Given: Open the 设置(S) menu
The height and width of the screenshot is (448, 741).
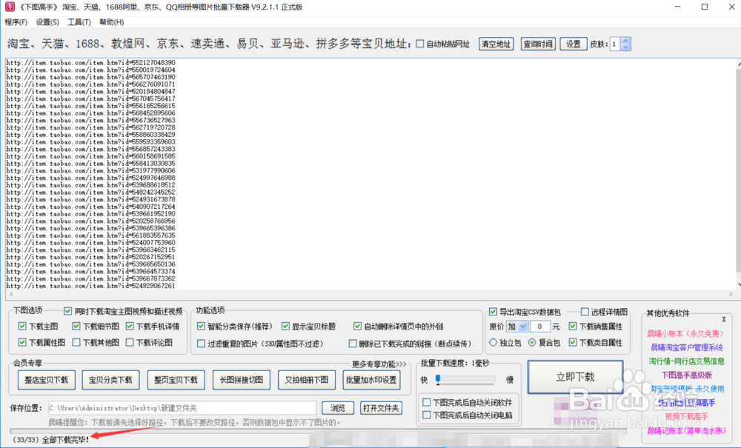Looking at the screenshot, I should (47, 22).
